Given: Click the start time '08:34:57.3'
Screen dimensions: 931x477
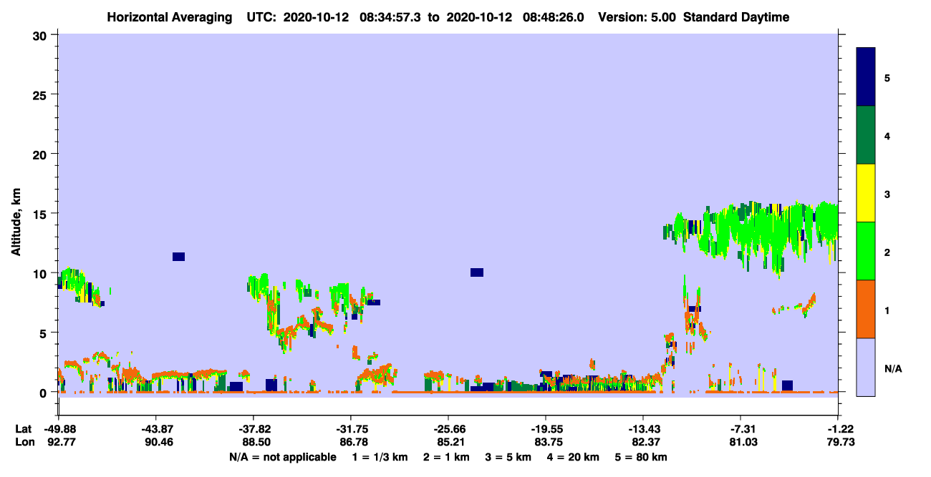Looking at the screenshot, I should [390, 17].
